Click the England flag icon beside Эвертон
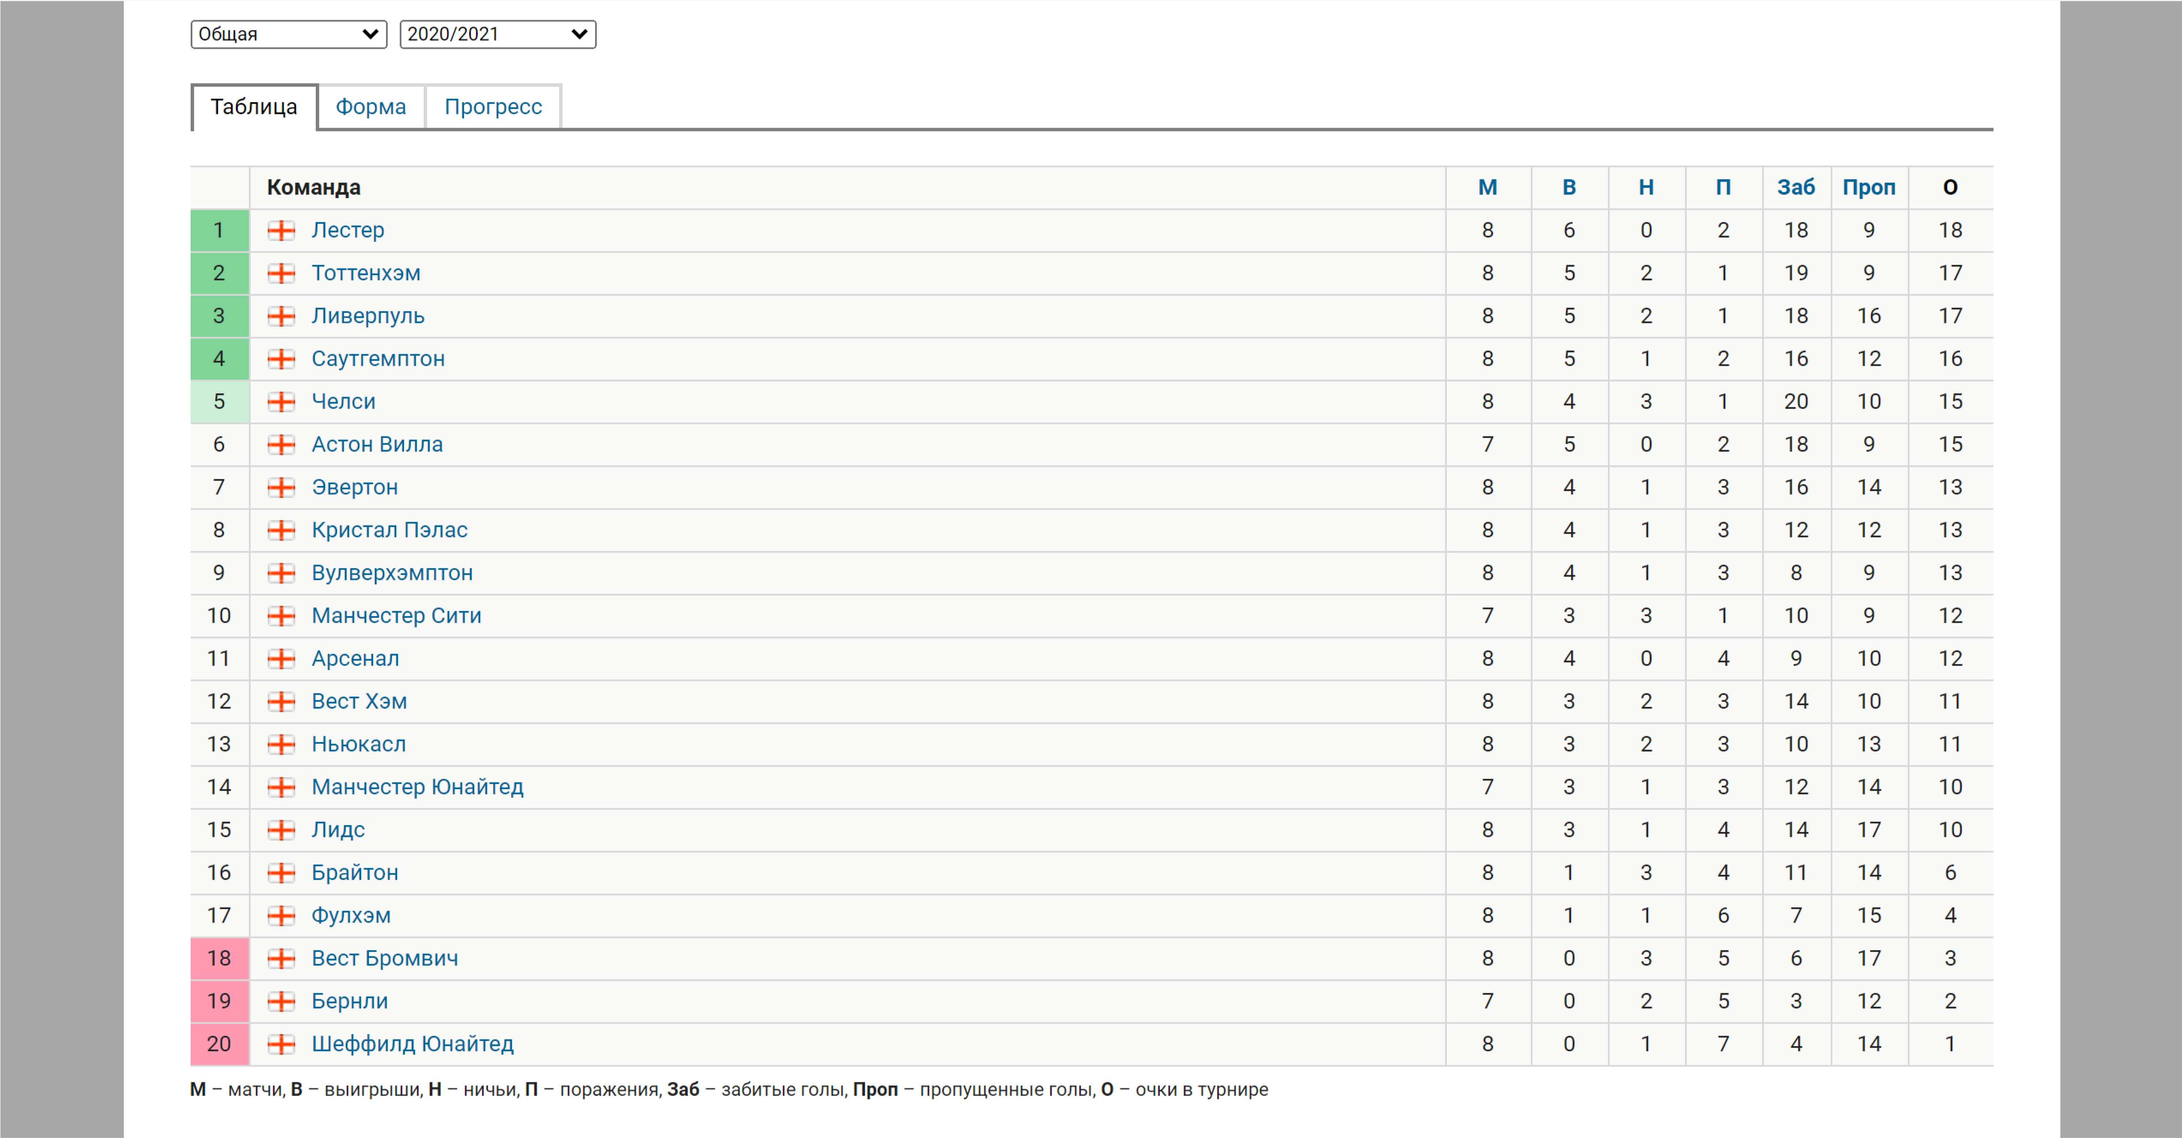Viewport: 2182px width, 1138px height. coord(281,488)
